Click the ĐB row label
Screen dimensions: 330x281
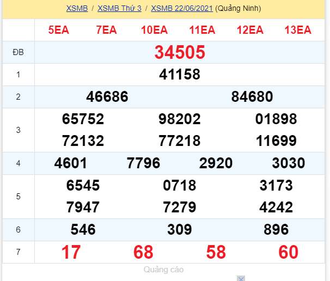pyautogui.click(x=18, y=52)
